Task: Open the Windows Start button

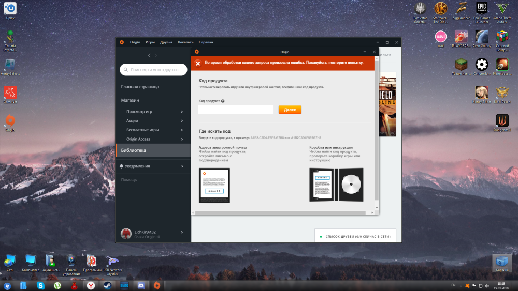Action: (x=7, y=286)
